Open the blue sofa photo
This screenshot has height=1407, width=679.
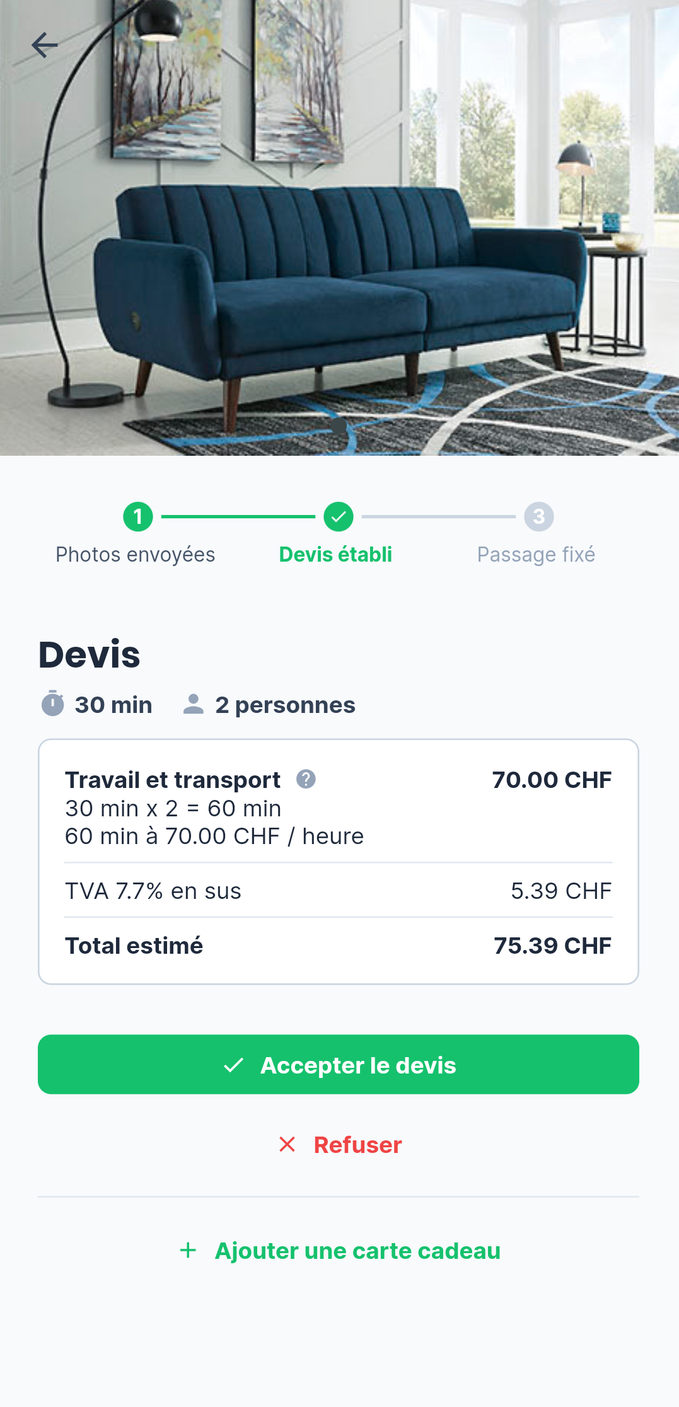pos(339,252)
